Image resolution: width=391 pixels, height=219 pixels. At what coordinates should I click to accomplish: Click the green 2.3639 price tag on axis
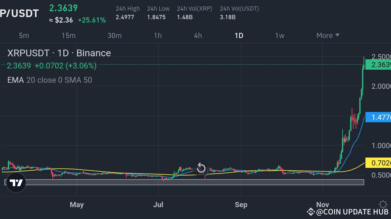pyautogui.click(x=379, y=64)
